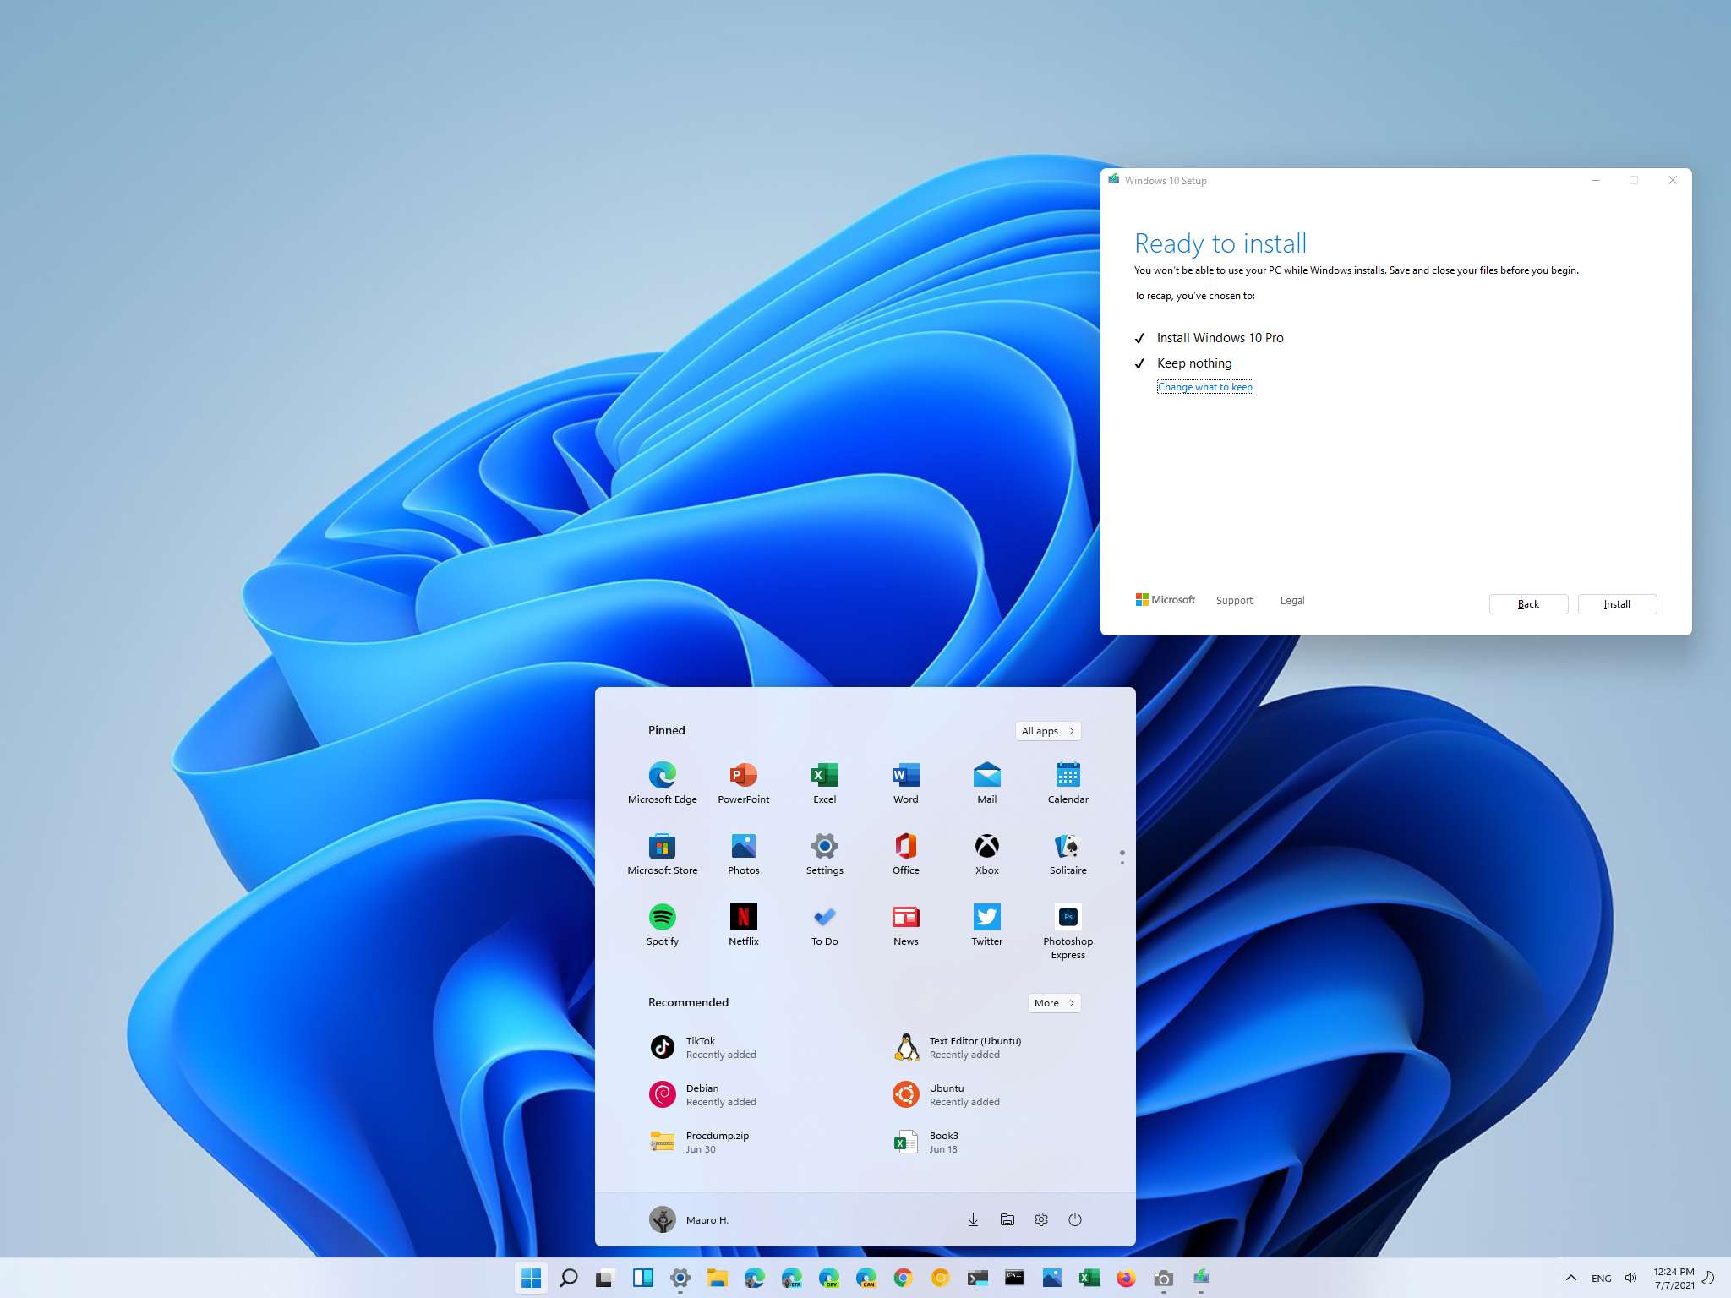Image resolution: width=1731 pixels, height=1298 pixels.
Task: Switch to Windows 10 Setup taskbar icon
Action: pyautogui.click(x=1200, y=1279)
